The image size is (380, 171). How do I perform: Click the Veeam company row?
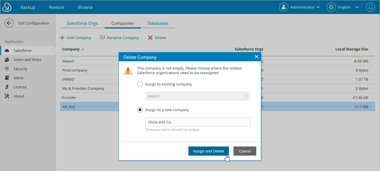217,61
